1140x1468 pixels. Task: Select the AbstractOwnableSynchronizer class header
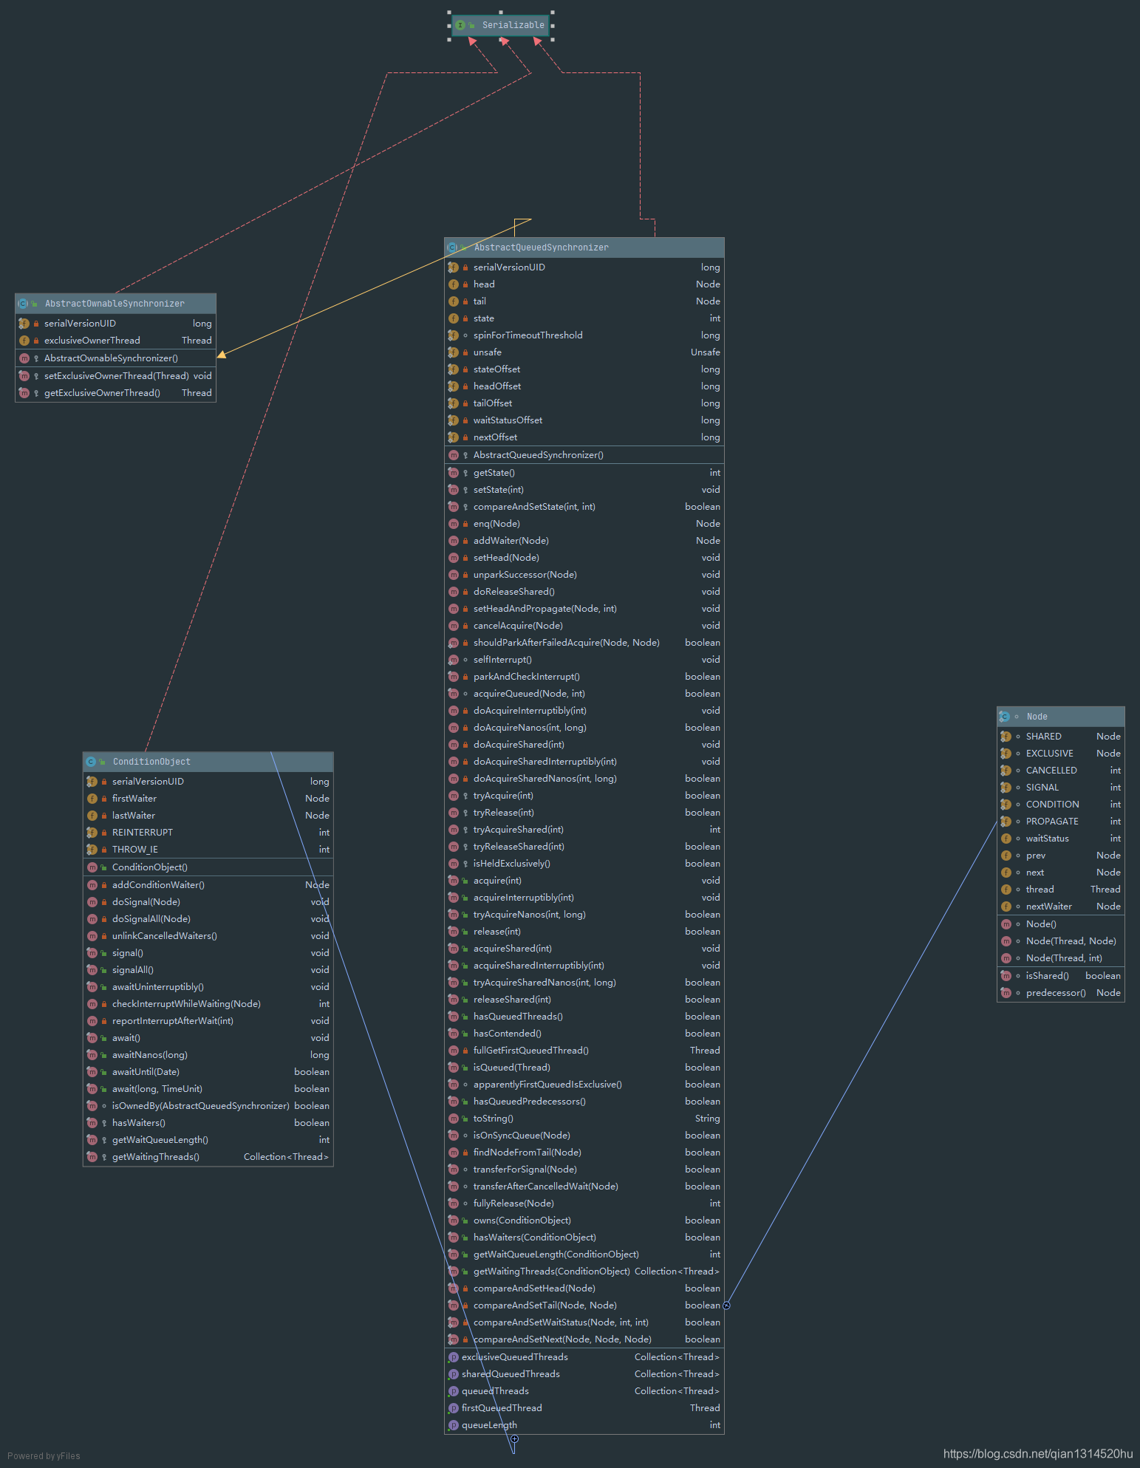pos(115,304)
